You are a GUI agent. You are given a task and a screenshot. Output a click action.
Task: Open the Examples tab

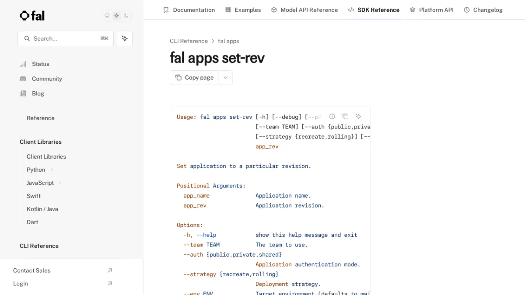click(243, 10)
